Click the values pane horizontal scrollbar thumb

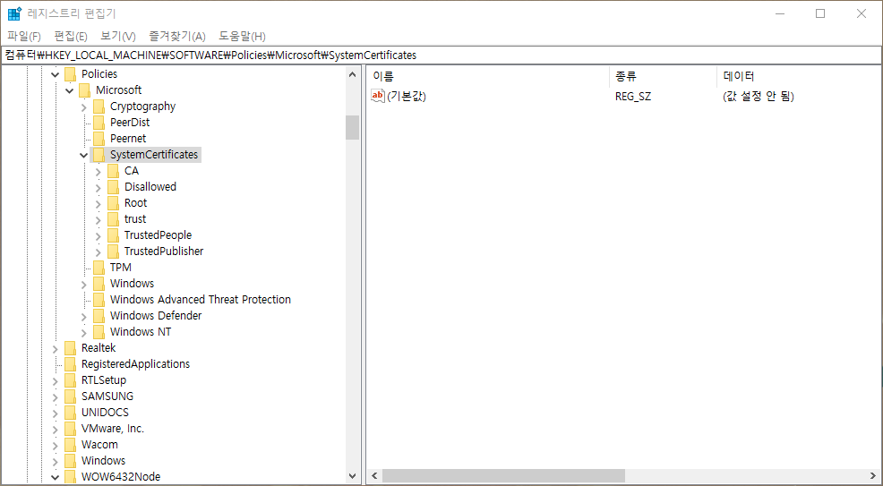click(503, 476)
